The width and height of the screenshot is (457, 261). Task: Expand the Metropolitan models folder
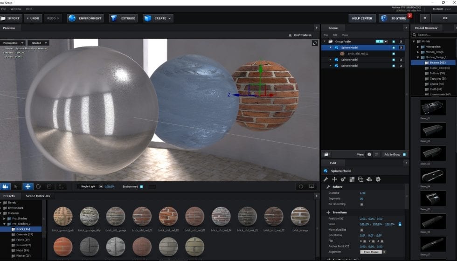coord(418,47)
